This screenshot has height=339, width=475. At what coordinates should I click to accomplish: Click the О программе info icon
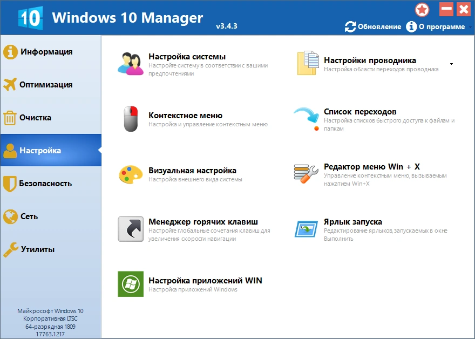[x=411, y=26]
